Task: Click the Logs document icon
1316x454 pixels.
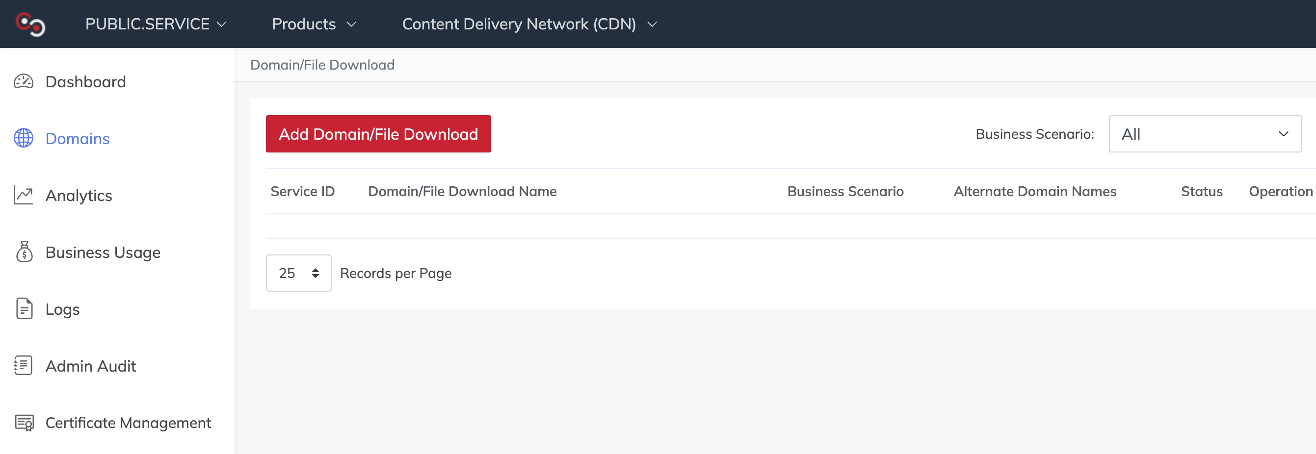Action: point(24,308)
